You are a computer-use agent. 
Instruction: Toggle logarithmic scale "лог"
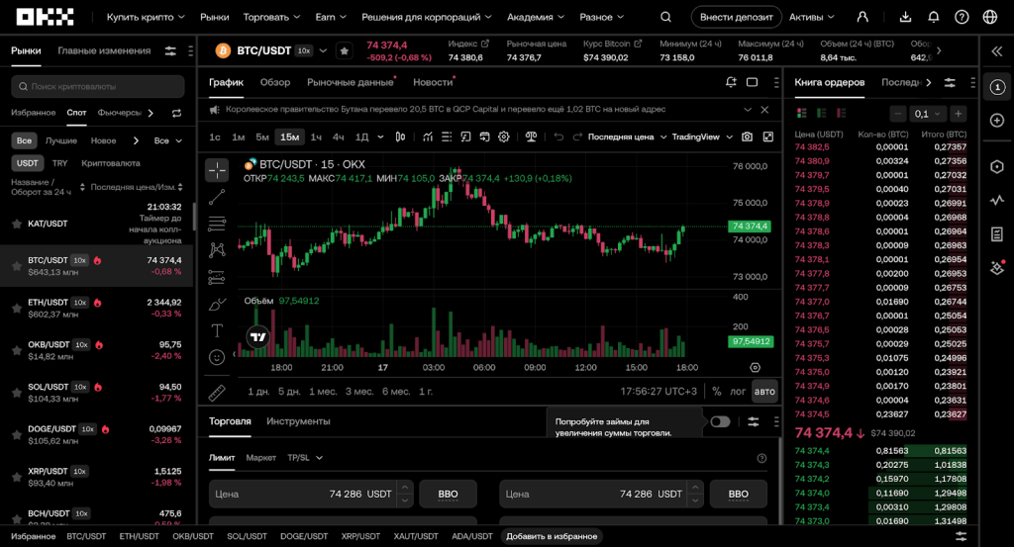(x=738, y=392)
